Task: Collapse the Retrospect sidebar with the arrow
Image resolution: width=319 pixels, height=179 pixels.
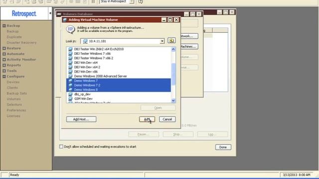Action: [x=50, y=13]
